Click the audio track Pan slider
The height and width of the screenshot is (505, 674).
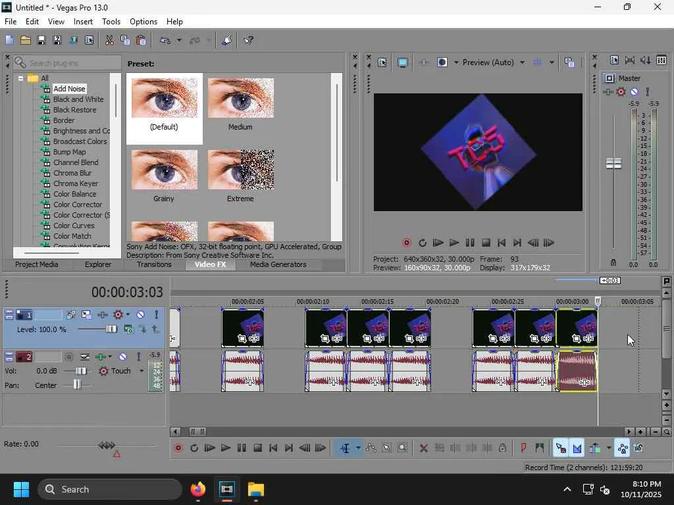76,384
